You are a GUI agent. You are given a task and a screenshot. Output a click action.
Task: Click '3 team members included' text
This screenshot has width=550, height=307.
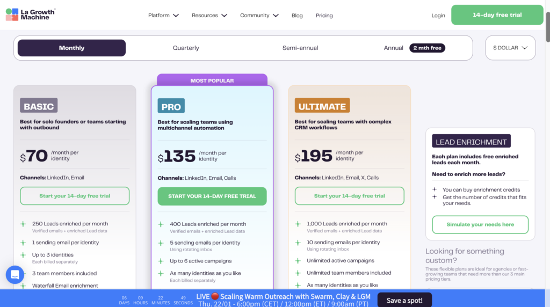tap(64, 273)
